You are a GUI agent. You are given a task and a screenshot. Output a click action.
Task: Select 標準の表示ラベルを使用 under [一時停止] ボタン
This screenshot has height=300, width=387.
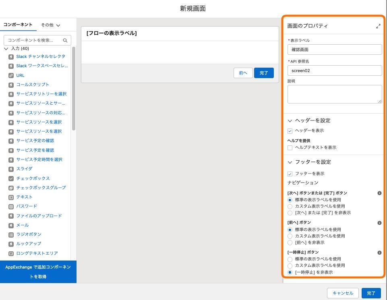click(290, 259)
